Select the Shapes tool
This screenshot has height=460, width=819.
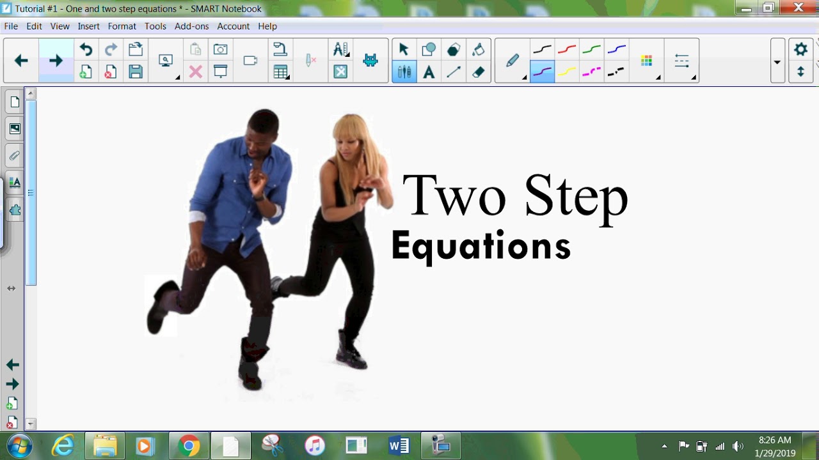pos(429,50)
